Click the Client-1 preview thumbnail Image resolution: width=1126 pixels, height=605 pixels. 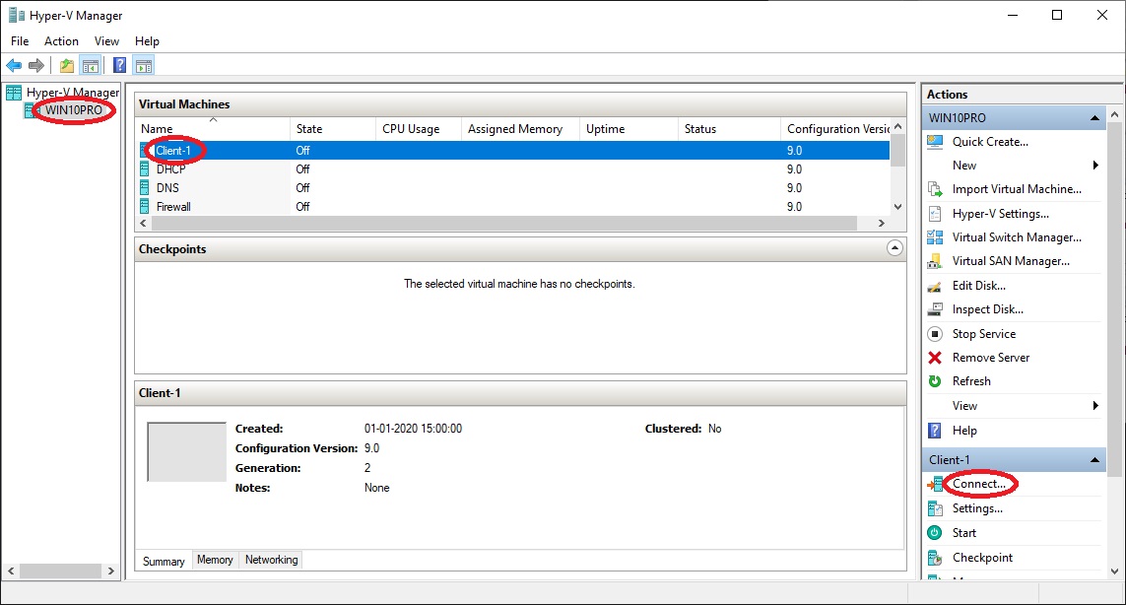click(187, 452)
